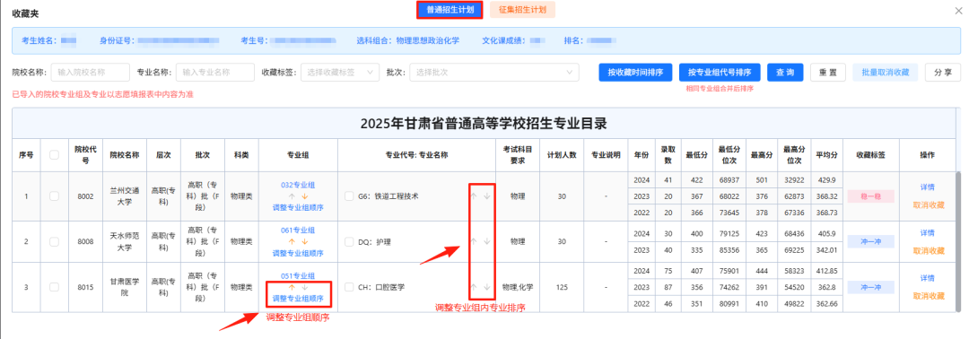The height and width of the screenshot is (339, 969).
Task: Click the 批量取消收藏 button
Action: 885,73
